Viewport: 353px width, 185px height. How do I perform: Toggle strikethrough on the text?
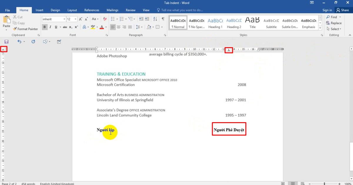coord(65,27)
